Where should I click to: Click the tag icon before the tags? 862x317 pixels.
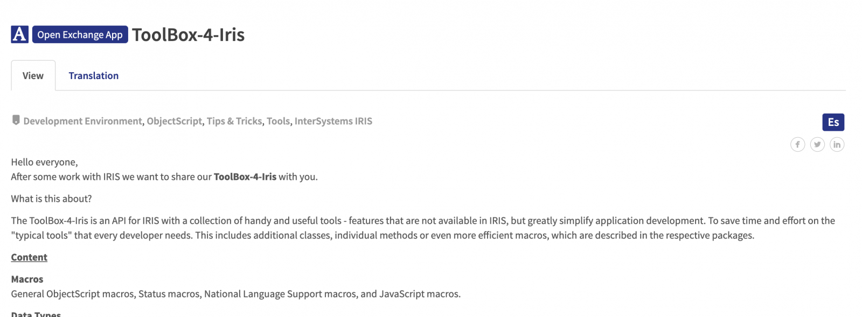click(16, 120)
